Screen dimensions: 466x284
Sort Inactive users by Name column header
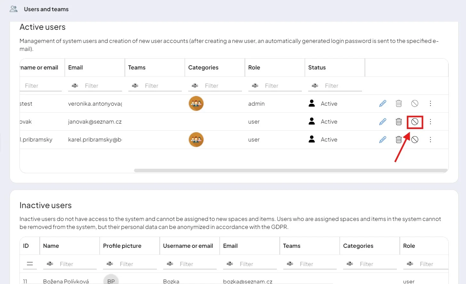(x=70, y=246)
